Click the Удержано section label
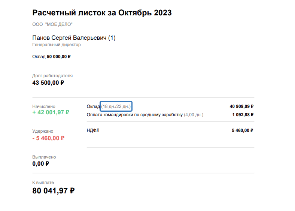The width and height of the screenshot is (295, 211). point(43,131)
